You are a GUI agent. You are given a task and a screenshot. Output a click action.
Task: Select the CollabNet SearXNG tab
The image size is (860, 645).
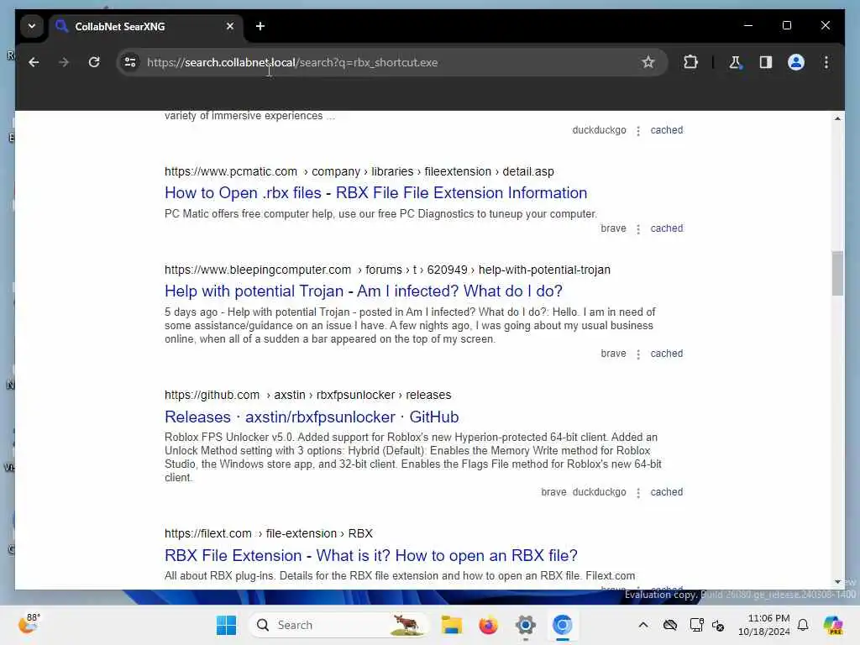coord(147,26)
